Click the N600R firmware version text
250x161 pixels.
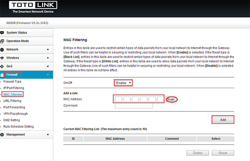[27, 23]
